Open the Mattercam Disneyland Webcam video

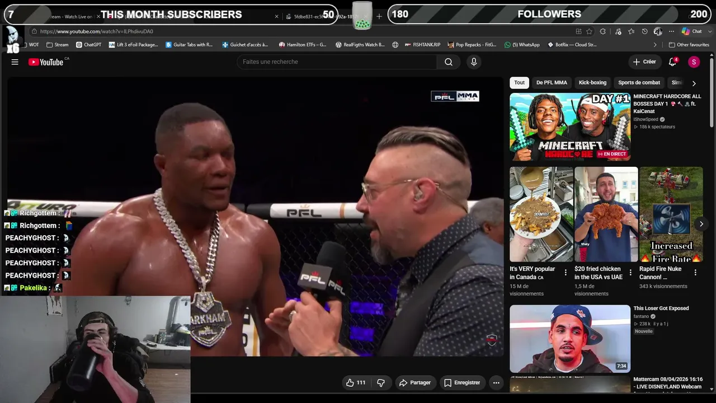(668, 383)
